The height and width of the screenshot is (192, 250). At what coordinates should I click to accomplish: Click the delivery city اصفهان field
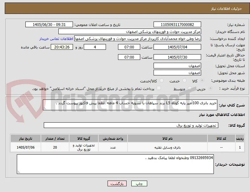[177, 73]
